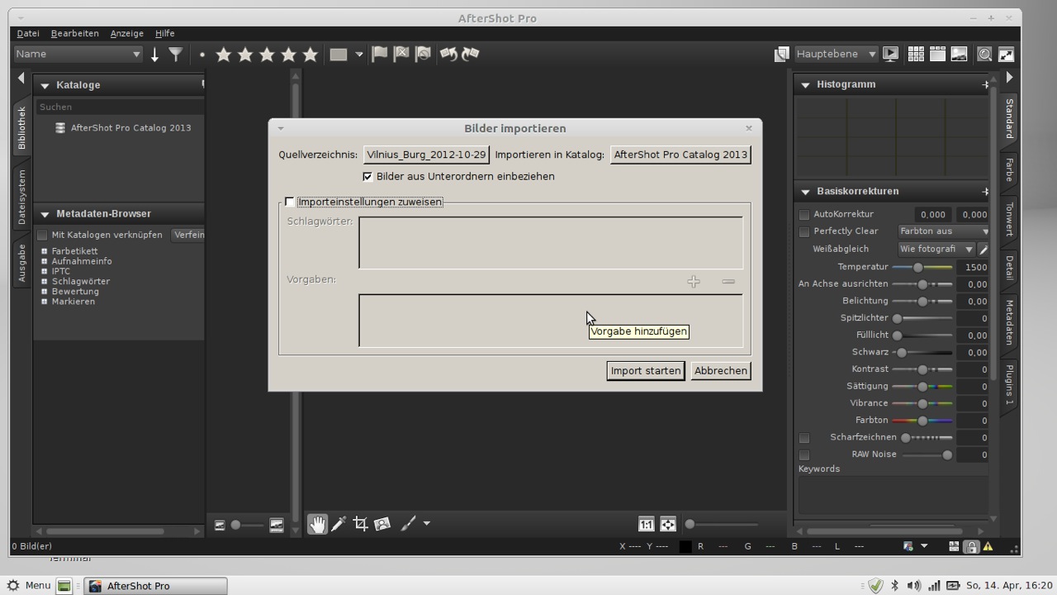Switch to the Dateisystem tab
The height and width of the screenshot is (595, 1057).
[21, 197]
